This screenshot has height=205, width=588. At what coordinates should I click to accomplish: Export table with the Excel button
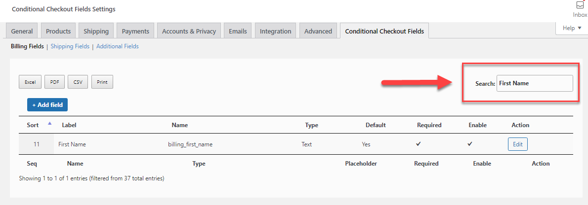[30, 82]
